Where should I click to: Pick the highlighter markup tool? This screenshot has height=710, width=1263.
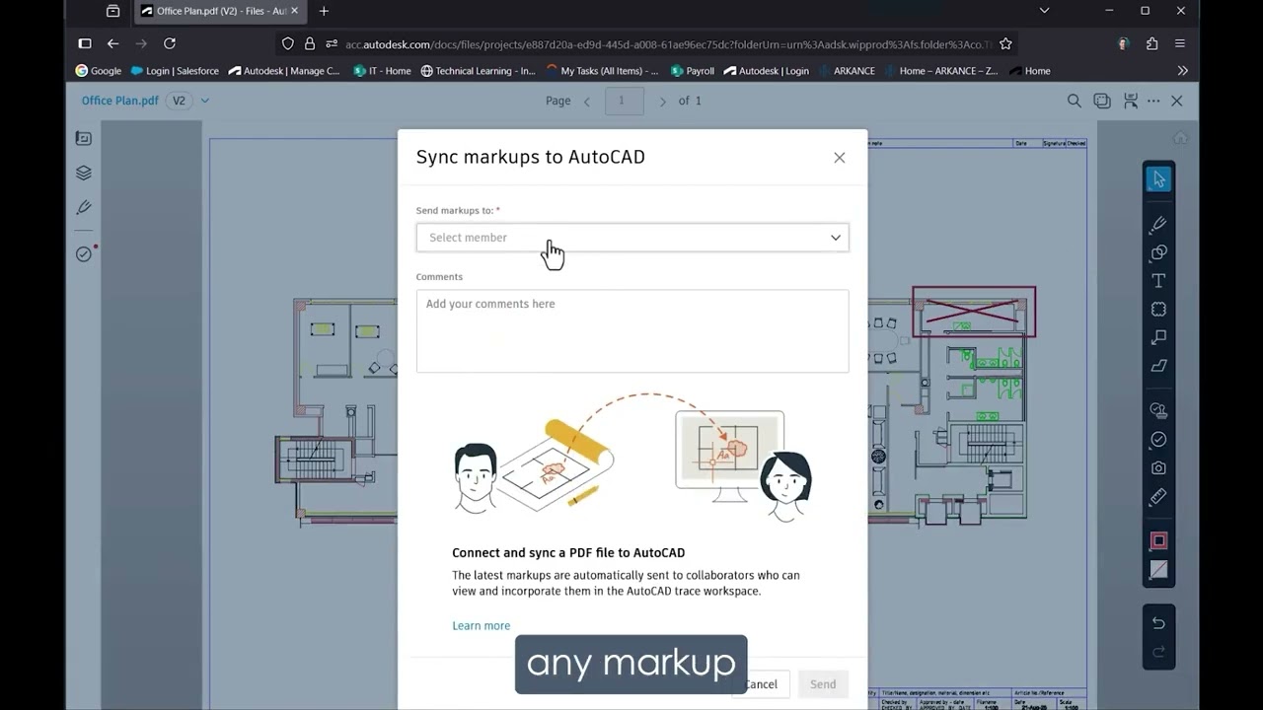pos(1158,366)
